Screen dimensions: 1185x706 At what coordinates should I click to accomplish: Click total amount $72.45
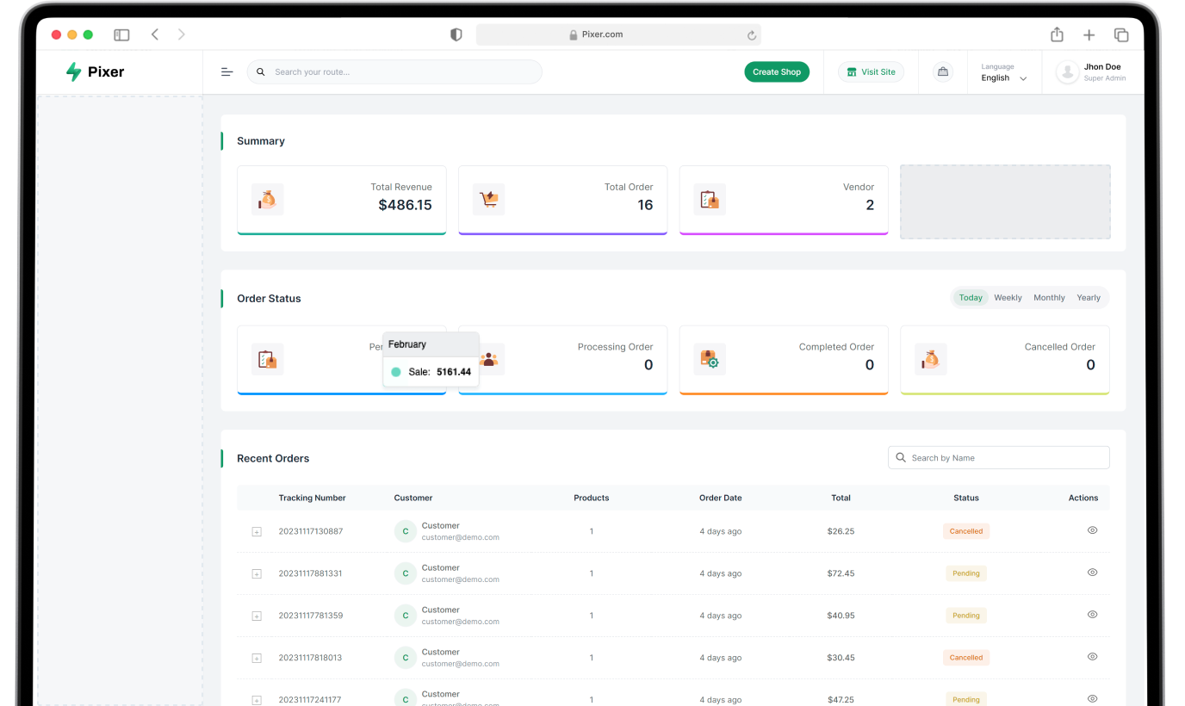841,573
